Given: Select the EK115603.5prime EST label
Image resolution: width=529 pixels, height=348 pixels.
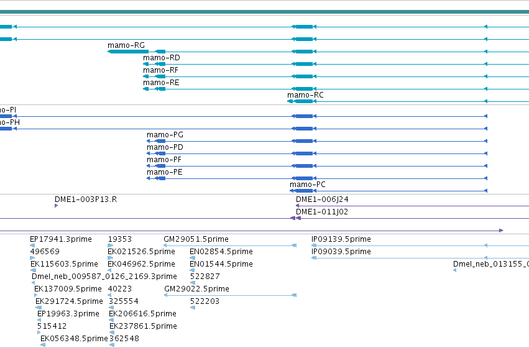Looking at the screenshot, I should (x=64, y=264).
